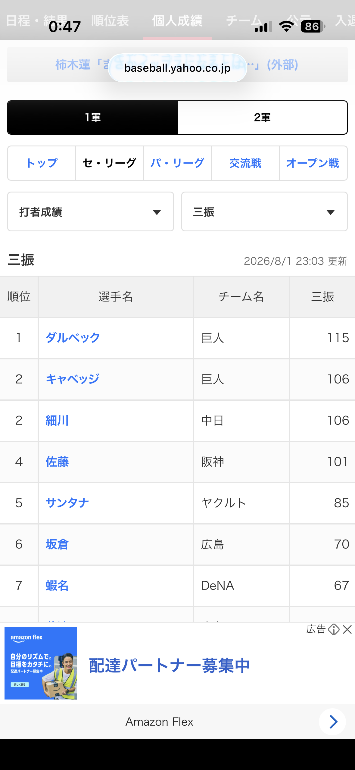Tap the battery indicator showing 86

coord(313,27)
